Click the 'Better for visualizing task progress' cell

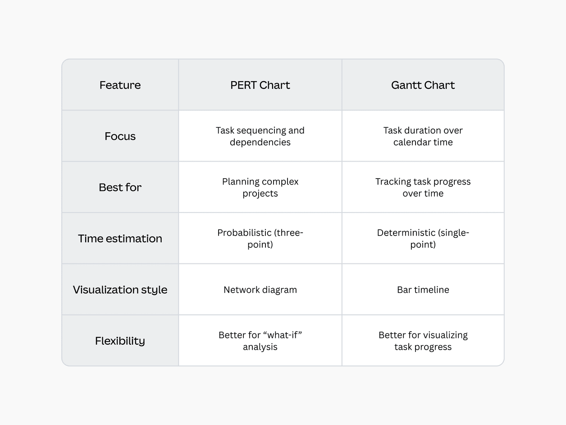coord(423,341)
